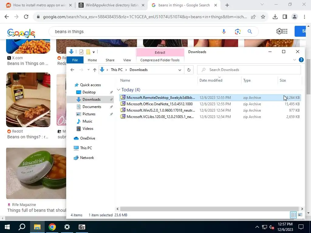This screenshot has width=311, height=233.
Task: Start Google voice search microphone
Action: (224, 32)
